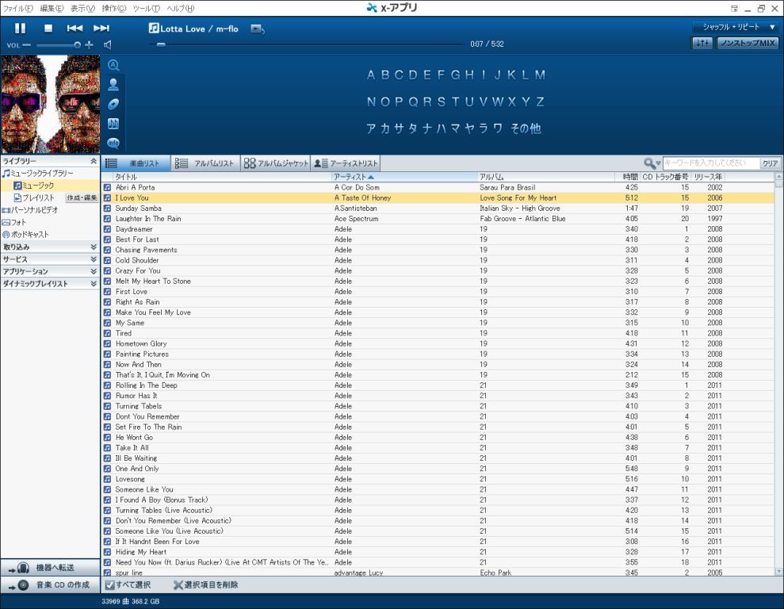Pause playback with the pause button
784x609 pixels.
coord(20,29)
